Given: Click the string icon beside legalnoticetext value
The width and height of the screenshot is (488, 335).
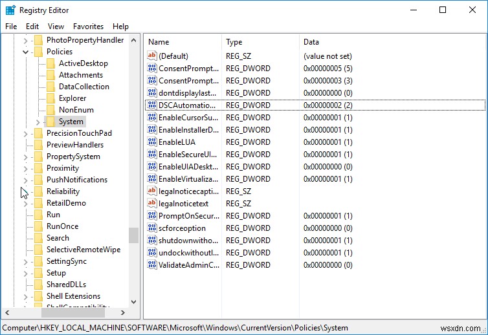Looking at the screenshot, I should (x=152, y=203).
